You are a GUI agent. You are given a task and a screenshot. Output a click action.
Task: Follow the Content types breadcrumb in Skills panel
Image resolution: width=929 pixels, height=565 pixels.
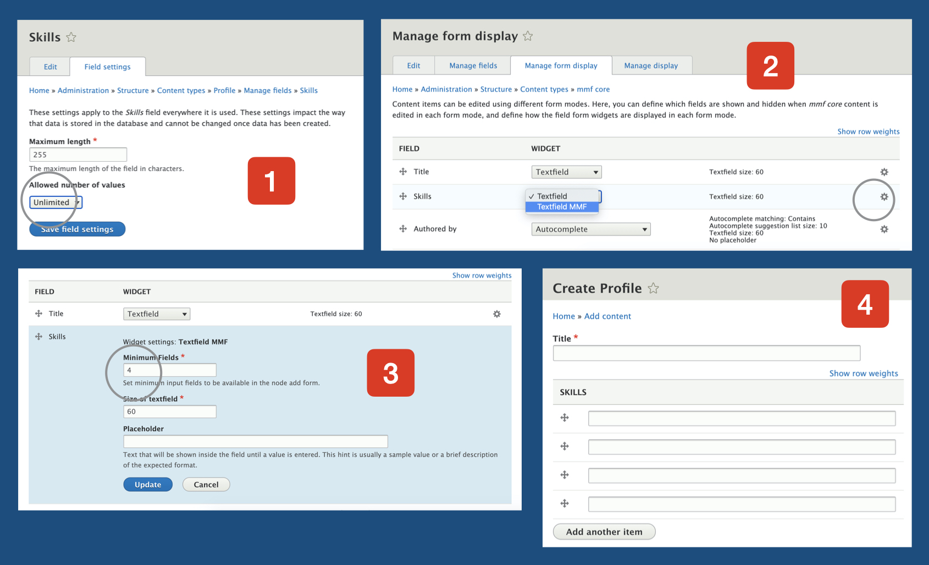coord(181,91)
